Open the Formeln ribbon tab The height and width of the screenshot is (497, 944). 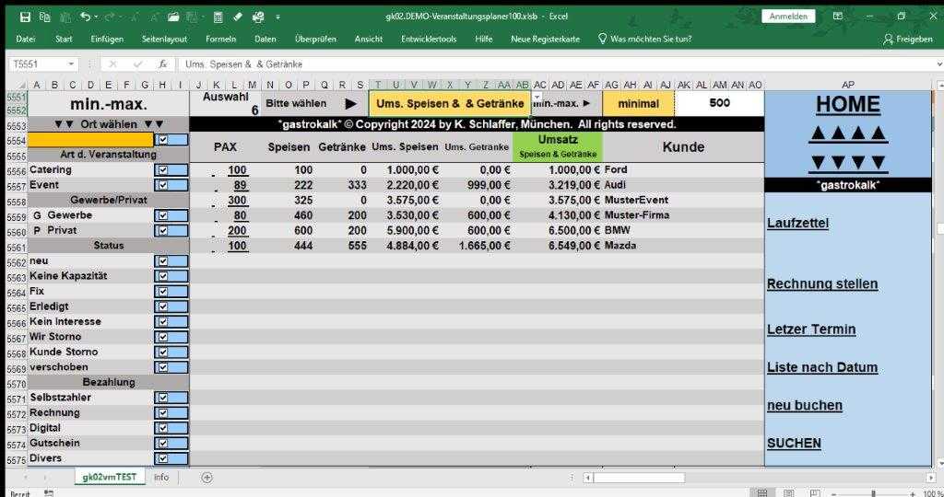[220, 39]
